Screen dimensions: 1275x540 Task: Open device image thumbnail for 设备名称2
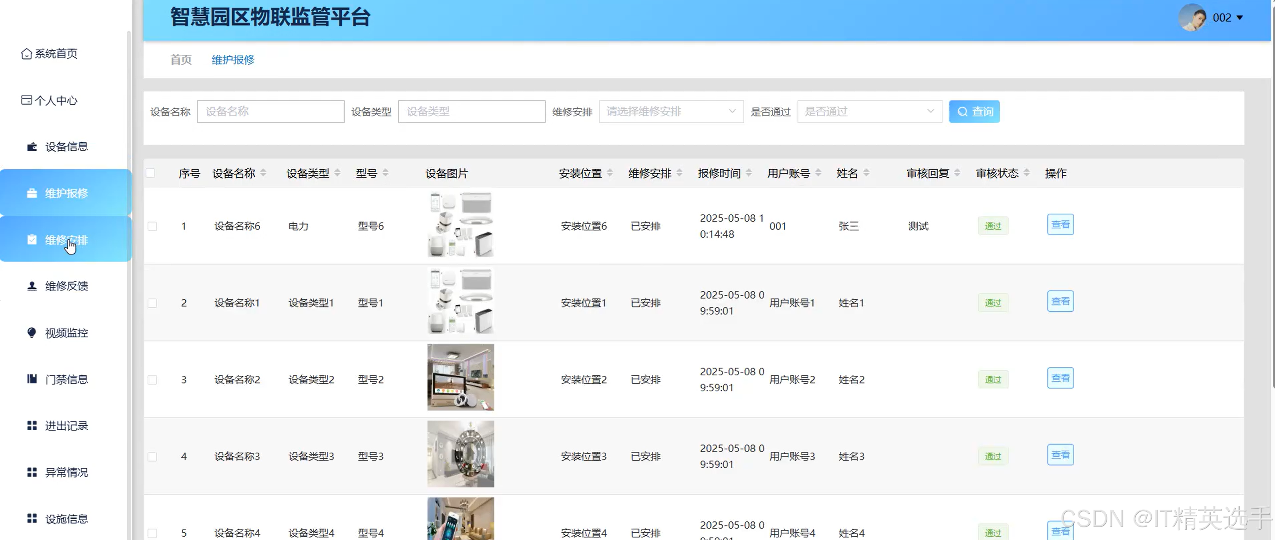pyautogui.click(x=461, y=377)
